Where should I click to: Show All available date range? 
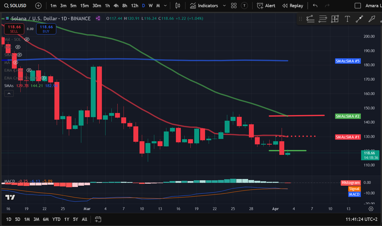coord(84,219)
